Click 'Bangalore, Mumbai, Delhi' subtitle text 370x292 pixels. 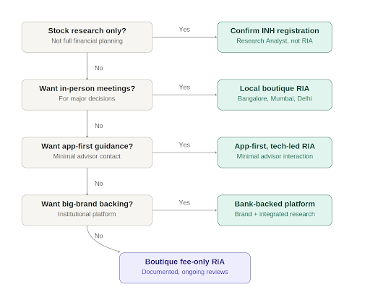[x=275, y=98]
